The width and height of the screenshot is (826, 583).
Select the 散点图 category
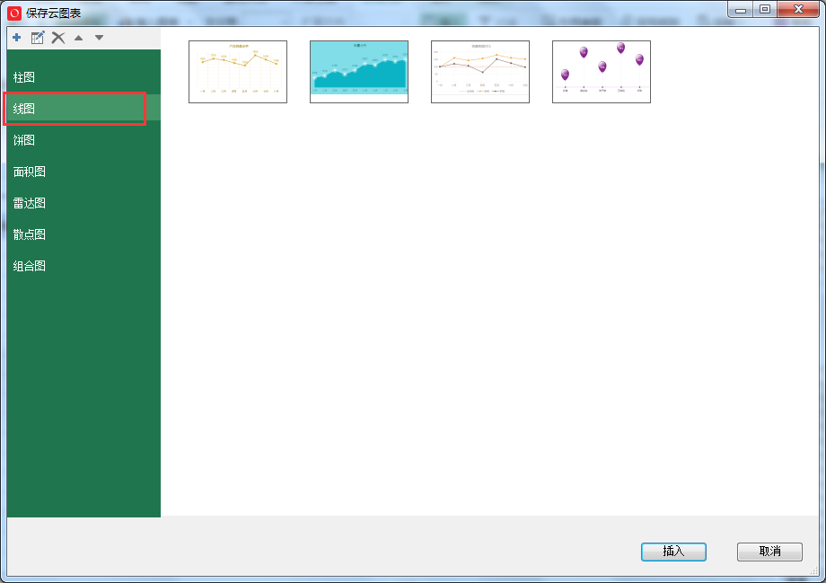(83, 234)
